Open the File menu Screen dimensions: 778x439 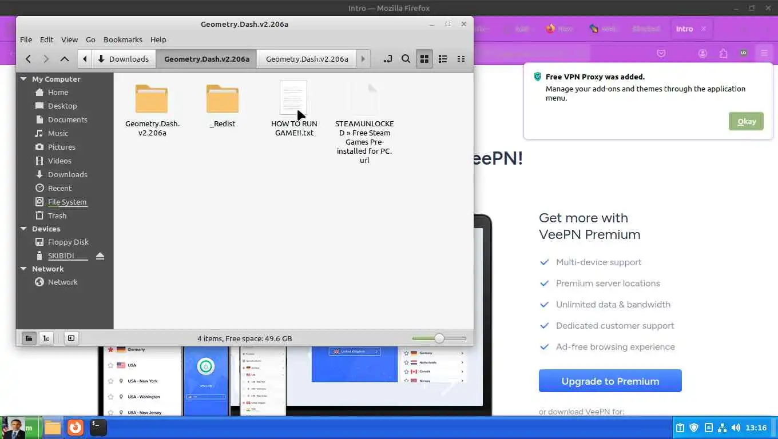click(x=26, y=39)
